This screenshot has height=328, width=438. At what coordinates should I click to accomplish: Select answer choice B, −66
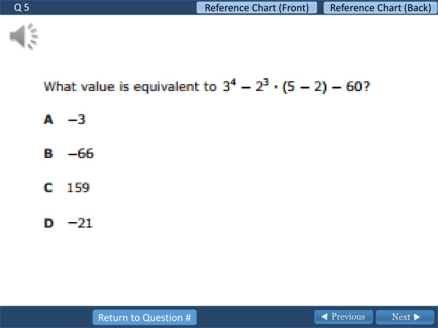(69, 153)
